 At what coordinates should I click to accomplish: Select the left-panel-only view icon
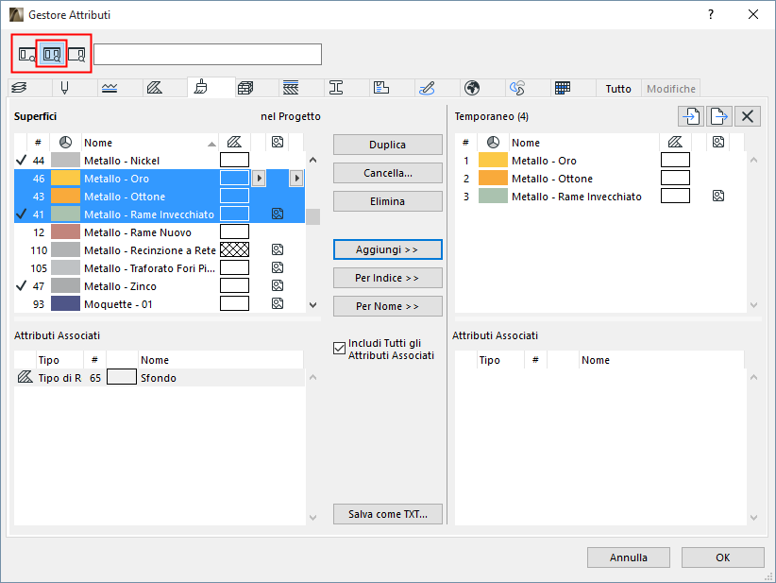point(26,54)
